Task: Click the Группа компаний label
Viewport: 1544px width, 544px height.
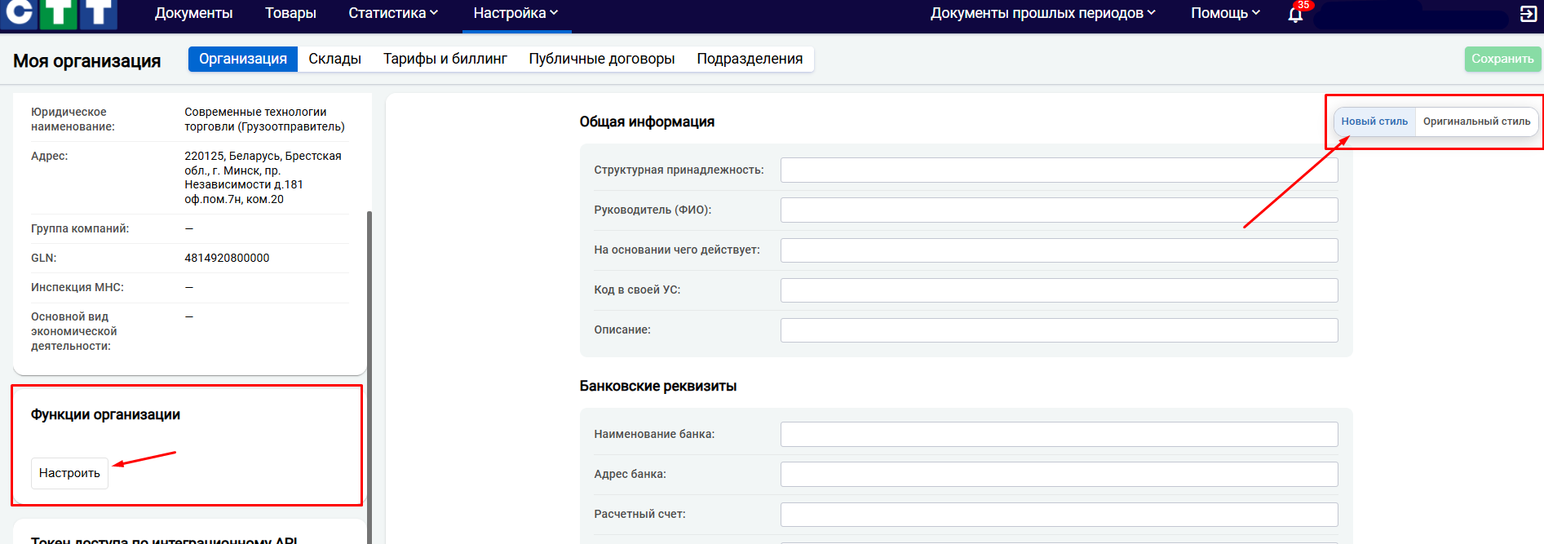Action: [x=80, y=228]
